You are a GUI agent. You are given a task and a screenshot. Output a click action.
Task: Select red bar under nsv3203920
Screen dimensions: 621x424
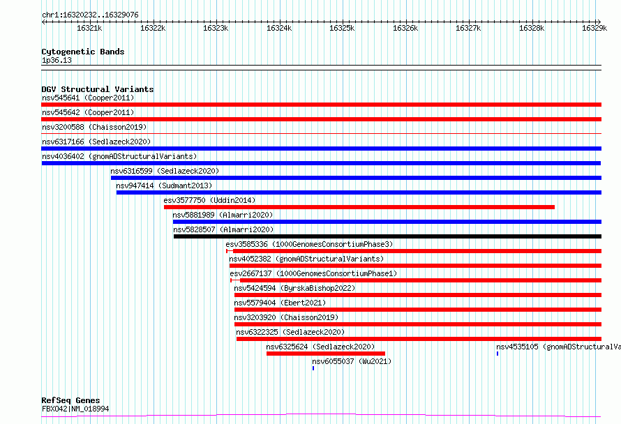[x=418, y=324]
